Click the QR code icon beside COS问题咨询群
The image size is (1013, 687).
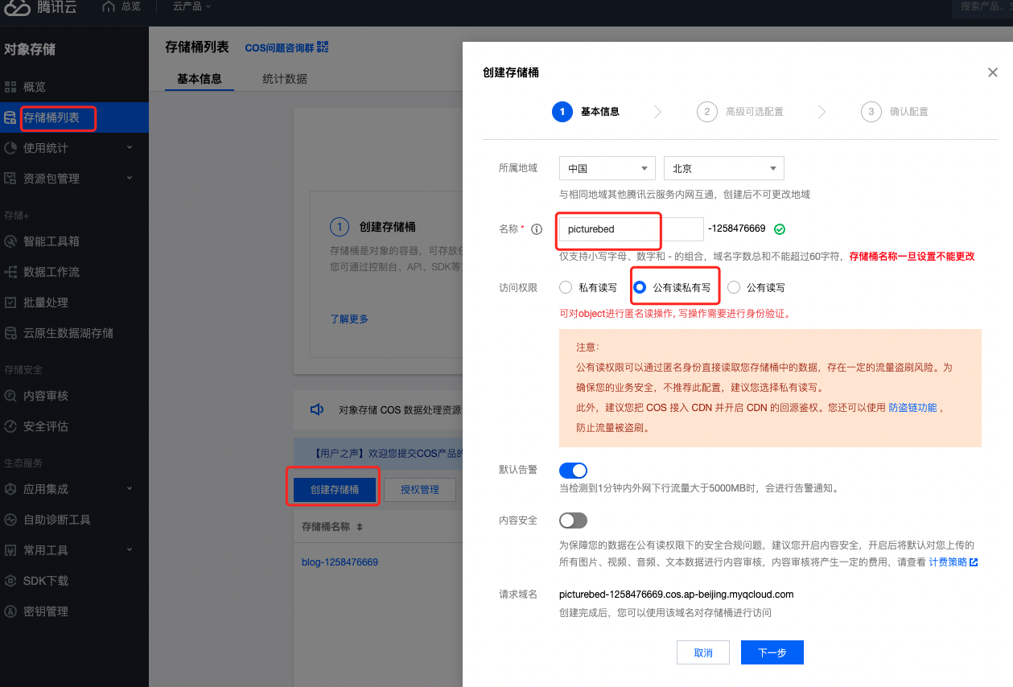tap(323, 47)
